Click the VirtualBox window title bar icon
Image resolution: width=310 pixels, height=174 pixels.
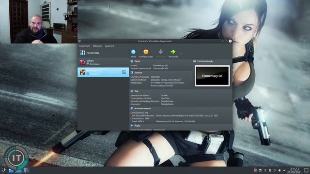pos(79,41)
